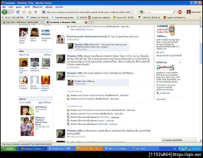The image size is (203, 158).
Task: Open the Yugioh Card Maker bookmark
Action: 175,18
